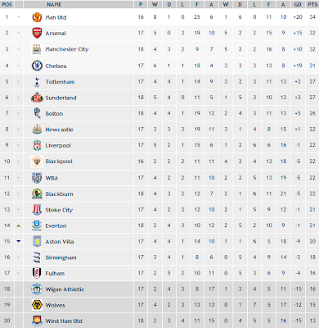Click the Tottenham cockerel crest

(37, 82)
